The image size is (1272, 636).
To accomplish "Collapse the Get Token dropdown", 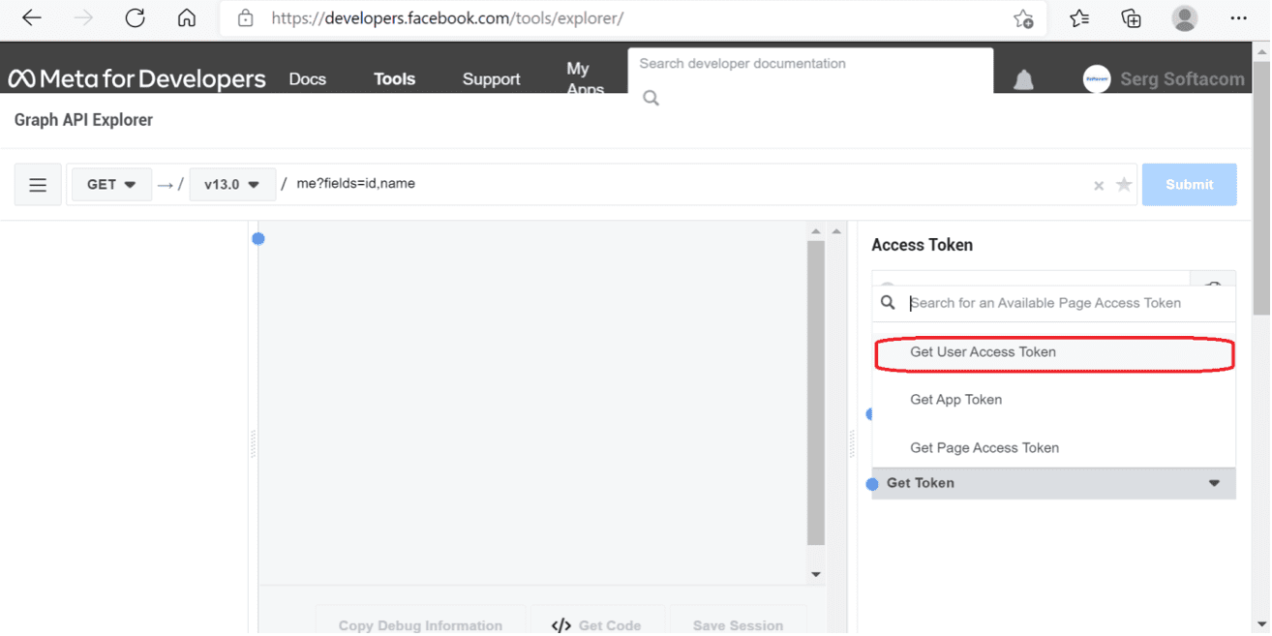I will click(x=1053, y=483).
